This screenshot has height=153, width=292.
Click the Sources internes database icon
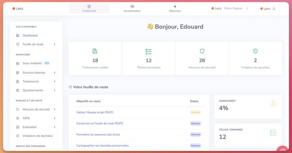(x=17, y=73)
